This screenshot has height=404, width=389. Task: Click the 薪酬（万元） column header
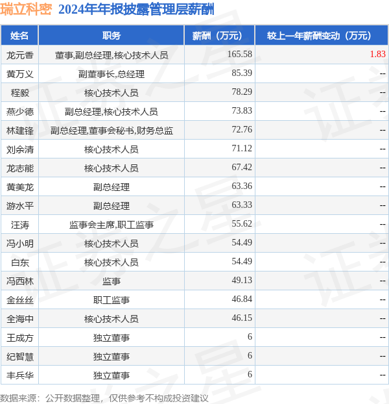click(x=219, y=36)
